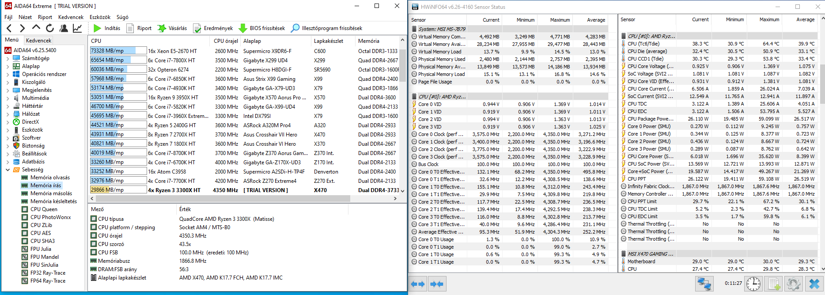Open the Kedvencek menu in menu bar
825x295 pixels.
tap(71, 17)
